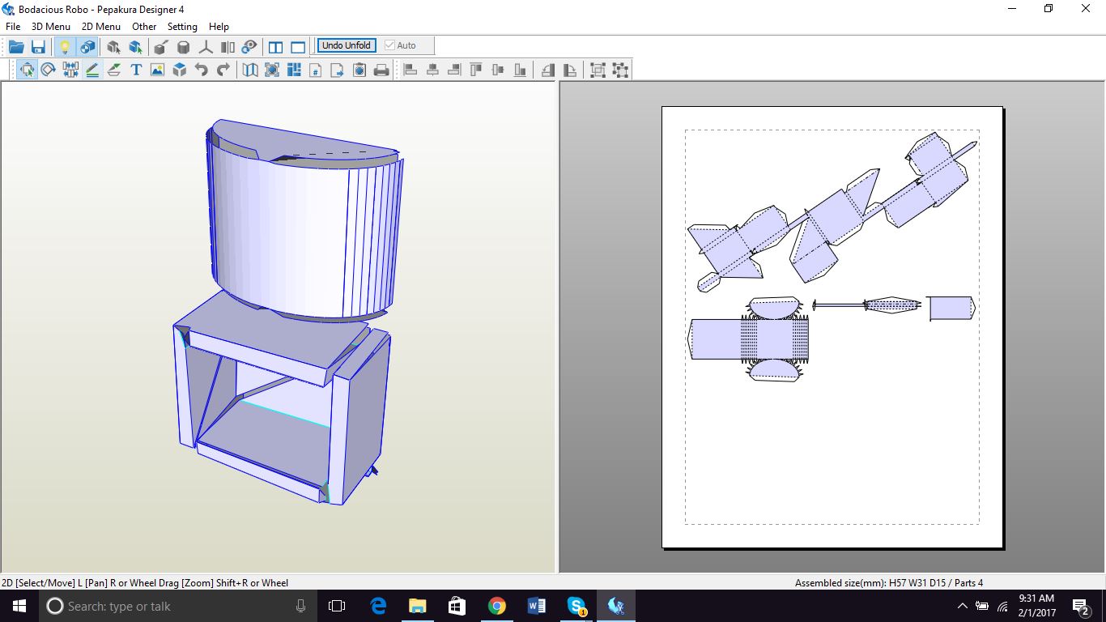The image size is (1106, 622).
Task: Select the Text input tool
Action: 136,70
